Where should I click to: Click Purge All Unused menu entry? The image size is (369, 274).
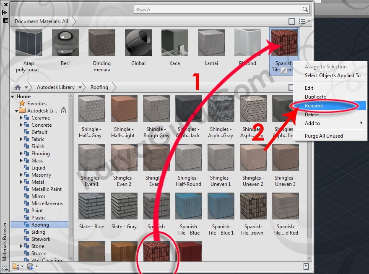324,136
